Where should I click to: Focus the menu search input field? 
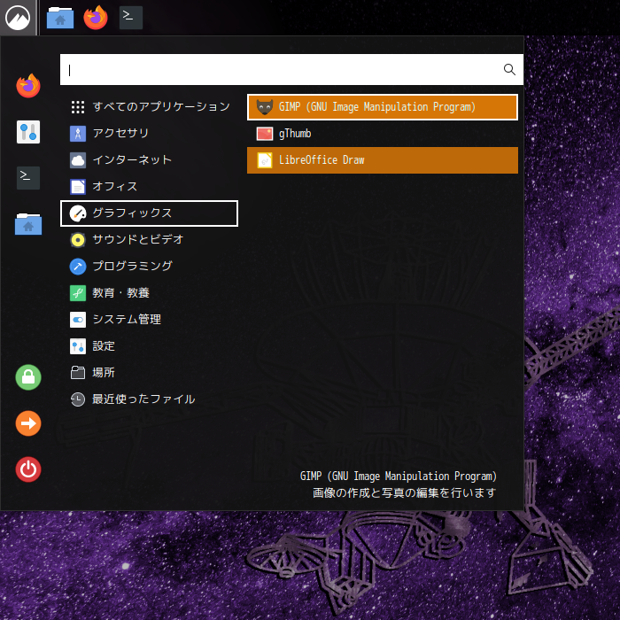tap(291, 70)
